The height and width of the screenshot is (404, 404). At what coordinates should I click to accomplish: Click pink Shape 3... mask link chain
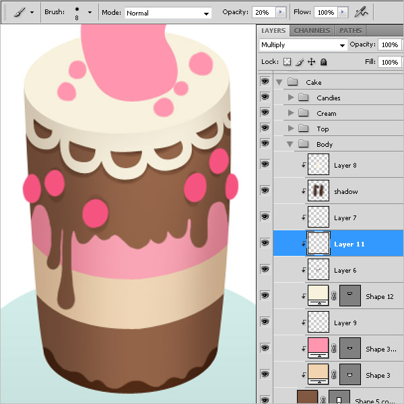[334, 348]
